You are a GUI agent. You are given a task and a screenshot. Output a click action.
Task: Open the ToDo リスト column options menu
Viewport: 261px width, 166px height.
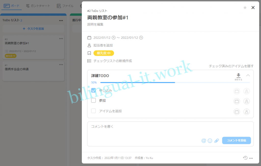[61, 21]
